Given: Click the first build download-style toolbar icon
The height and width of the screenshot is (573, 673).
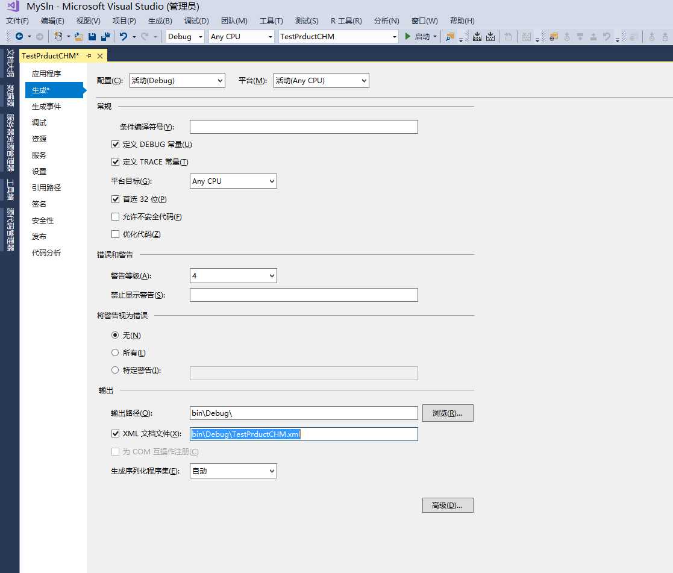Looking at the screenshot, I should click(477, 37).
